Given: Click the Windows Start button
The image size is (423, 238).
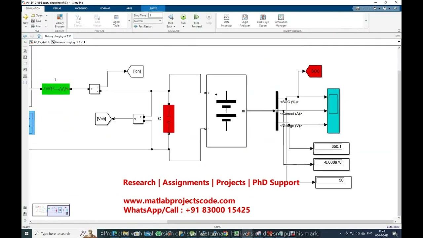Looking at the screenshot, I should point(27,233).
